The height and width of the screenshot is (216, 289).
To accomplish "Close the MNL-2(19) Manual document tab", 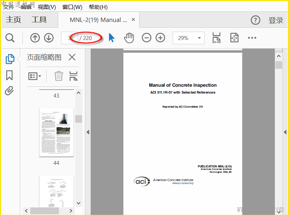I will [x=133, y=20].
